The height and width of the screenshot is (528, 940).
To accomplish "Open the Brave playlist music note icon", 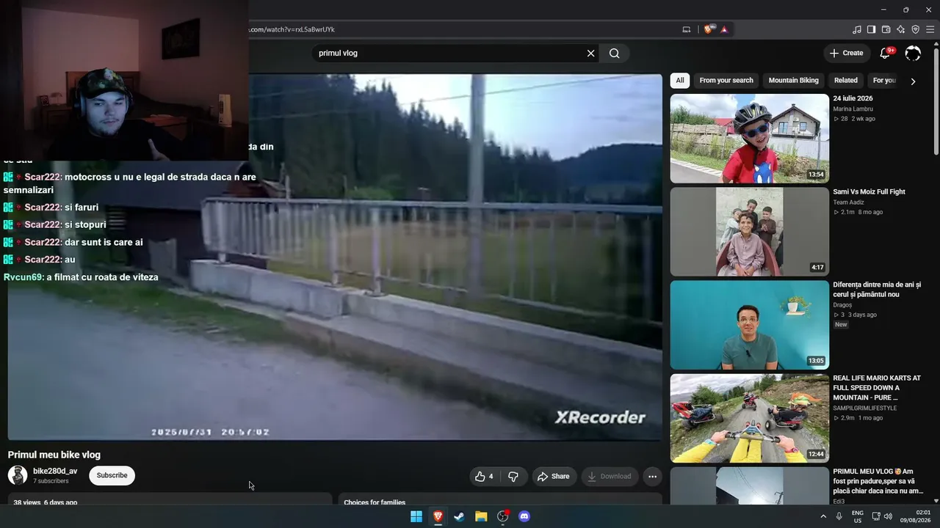I will pyautogui.click(x=857, y=29).
